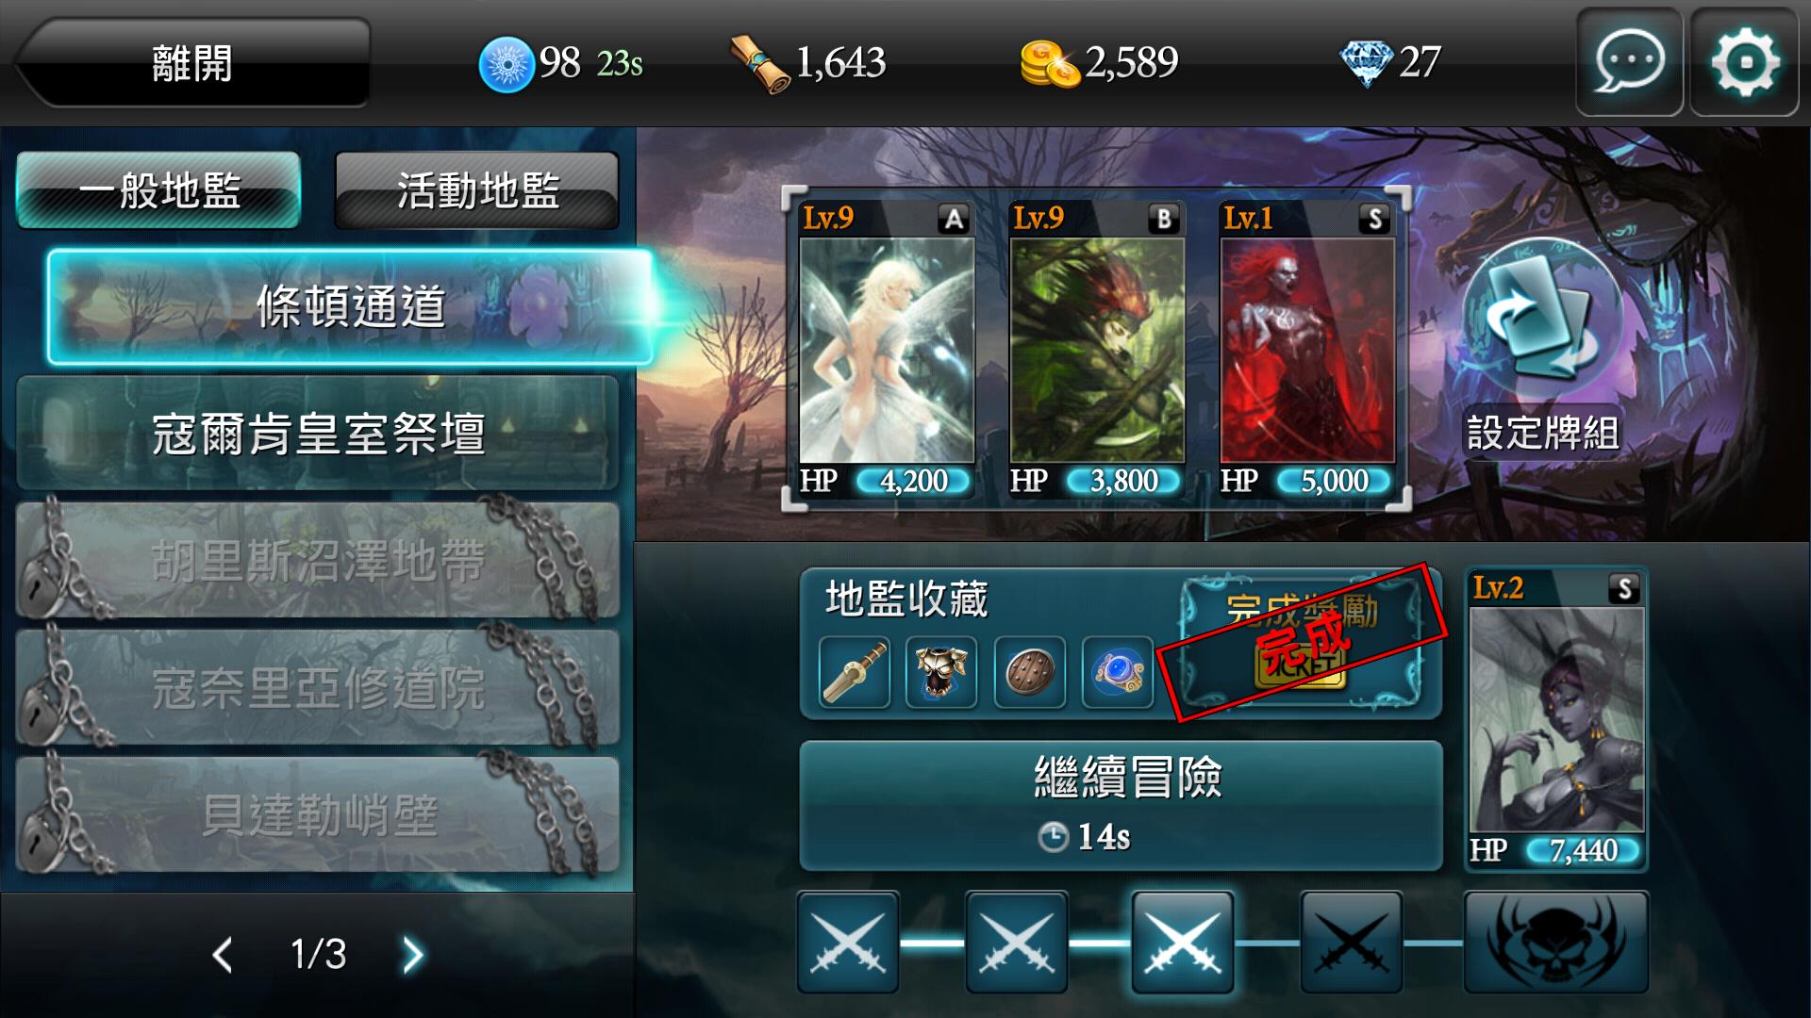
Task: Go to next dungeon page arrow
Action: (413, 955)
